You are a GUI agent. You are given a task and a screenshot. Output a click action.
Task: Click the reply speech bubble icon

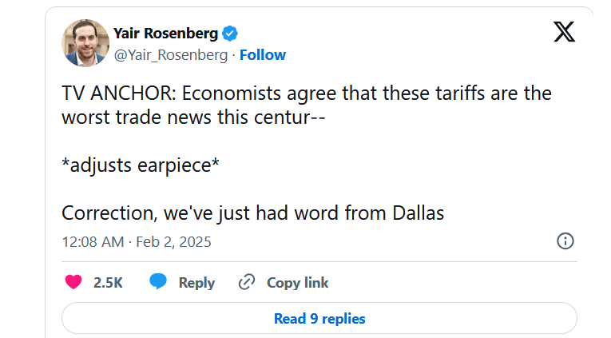[x=158, y=282]
